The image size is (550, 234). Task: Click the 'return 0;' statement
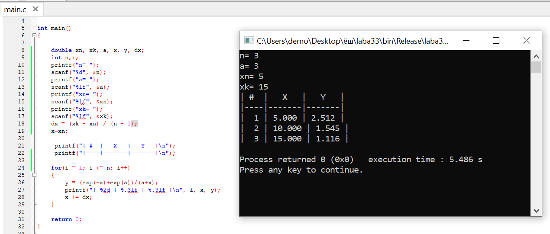(66, 219)
